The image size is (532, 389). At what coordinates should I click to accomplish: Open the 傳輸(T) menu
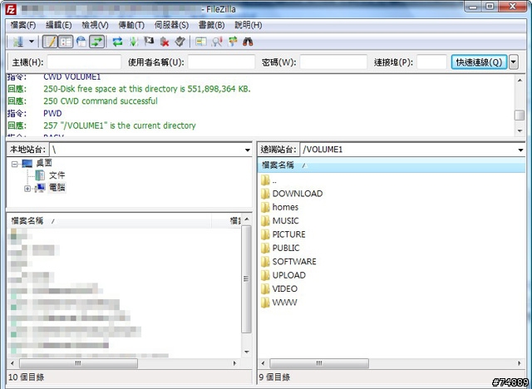[131, 25]
